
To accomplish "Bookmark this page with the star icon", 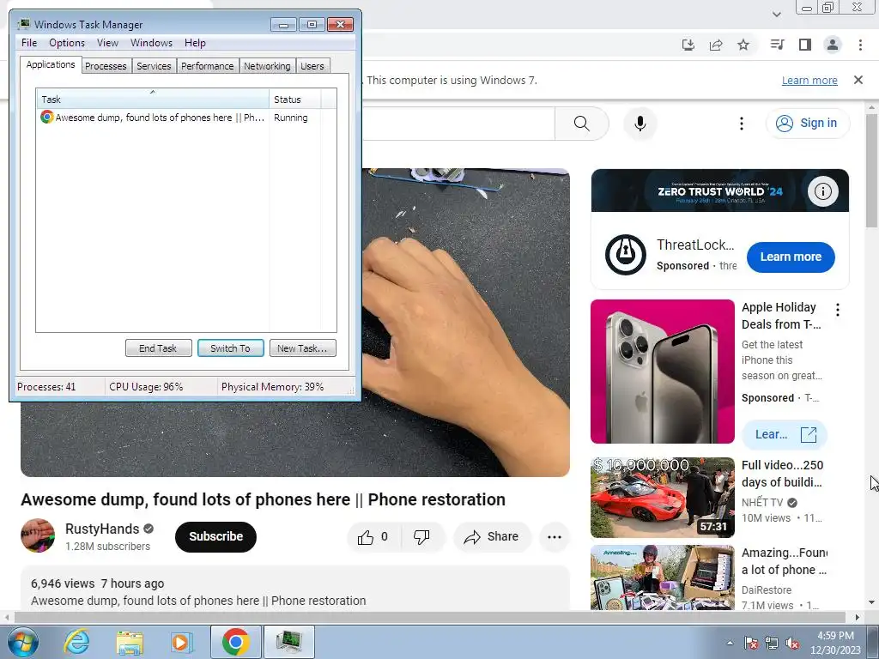I will (x=743, y=45).
